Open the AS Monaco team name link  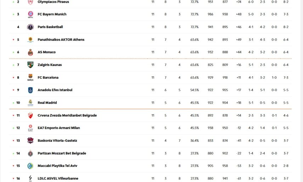coord(46,52)
